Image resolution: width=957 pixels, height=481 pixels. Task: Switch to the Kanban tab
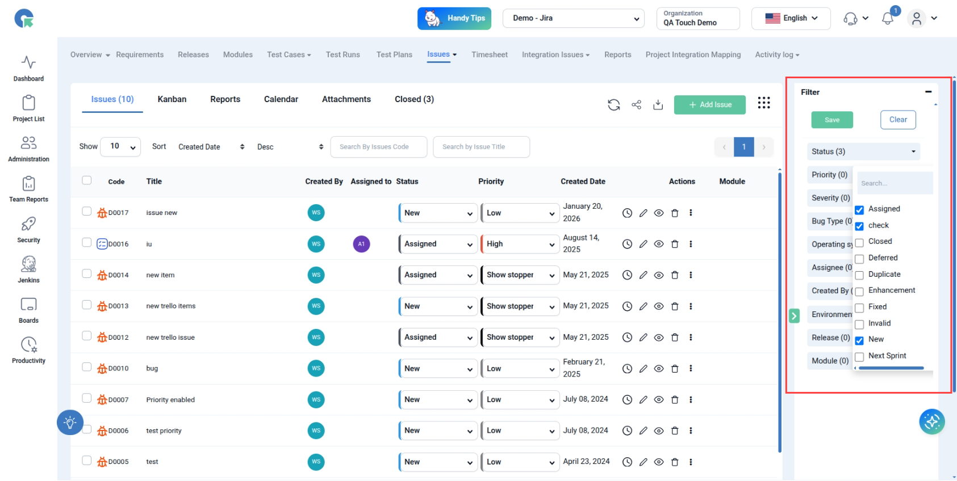172,99
